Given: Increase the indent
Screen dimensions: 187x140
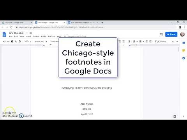Looking at the screenshot, I should pyautogui.click(x=150, y=42).
